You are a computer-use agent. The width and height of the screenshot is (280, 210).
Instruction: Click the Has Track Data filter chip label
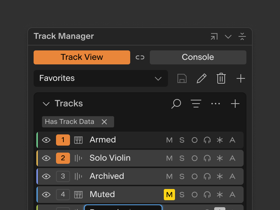pos(69,121)
